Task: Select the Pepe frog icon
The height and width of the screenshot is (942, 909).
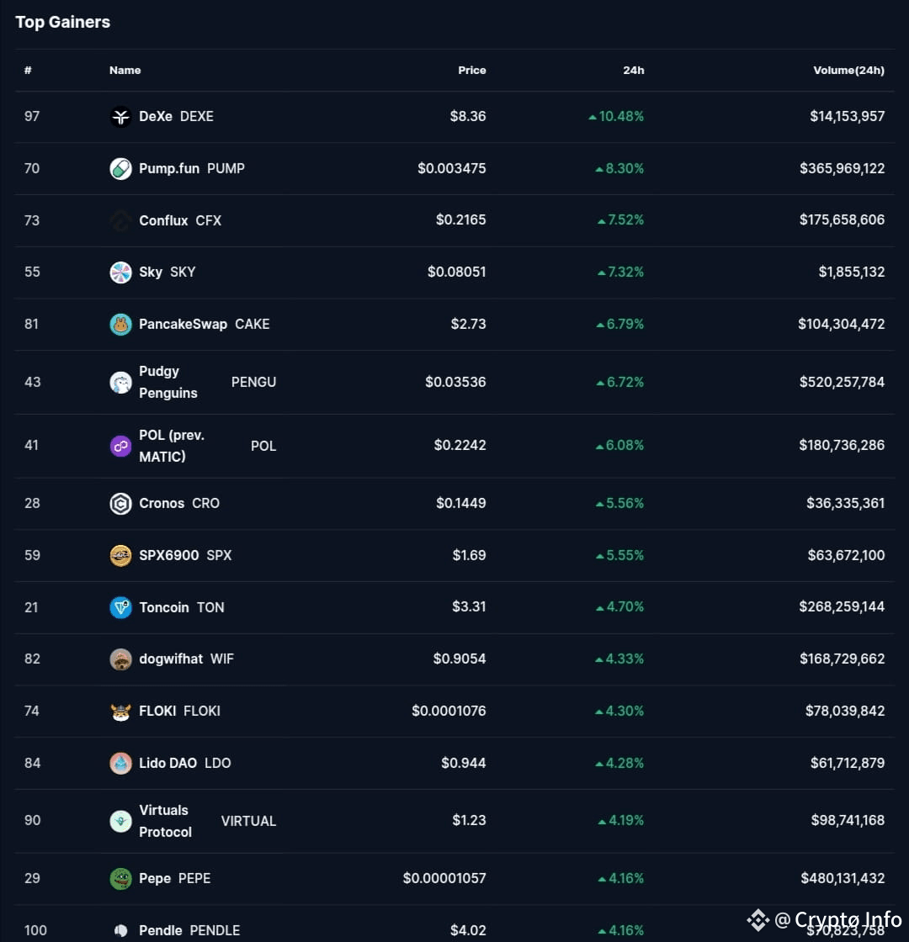Action: coord(120,878)
